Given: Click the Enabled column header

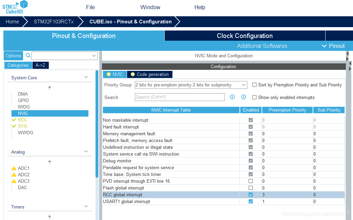Looking at the screenshot, I should [x=251, y=110].
